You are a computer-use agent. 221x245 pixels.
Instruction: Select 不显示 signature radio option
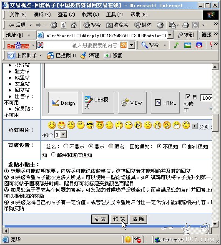[66, 146]
